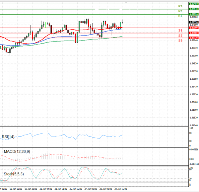199x192 pixels.
Task: Click the S3 support label
Action: tap(180, 40)
